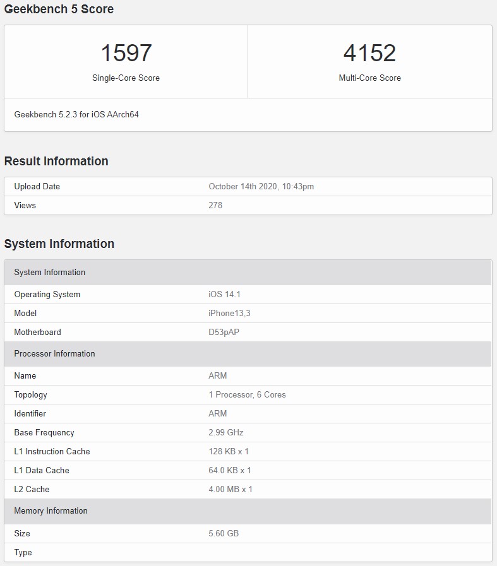Select the Single-Core Score label
The height and width of the screenshot is (566, 497).
126,78
